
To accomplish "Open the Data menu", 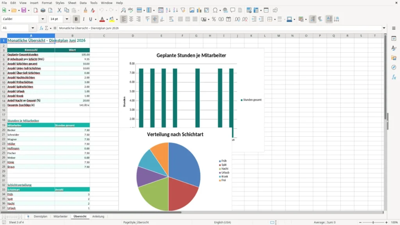I will [x=83, y=3].
